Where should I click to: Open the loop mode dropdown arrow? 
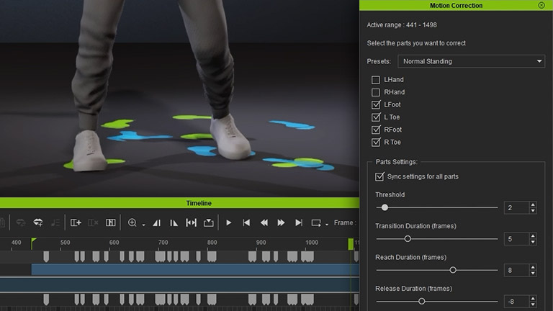point(326,225)
